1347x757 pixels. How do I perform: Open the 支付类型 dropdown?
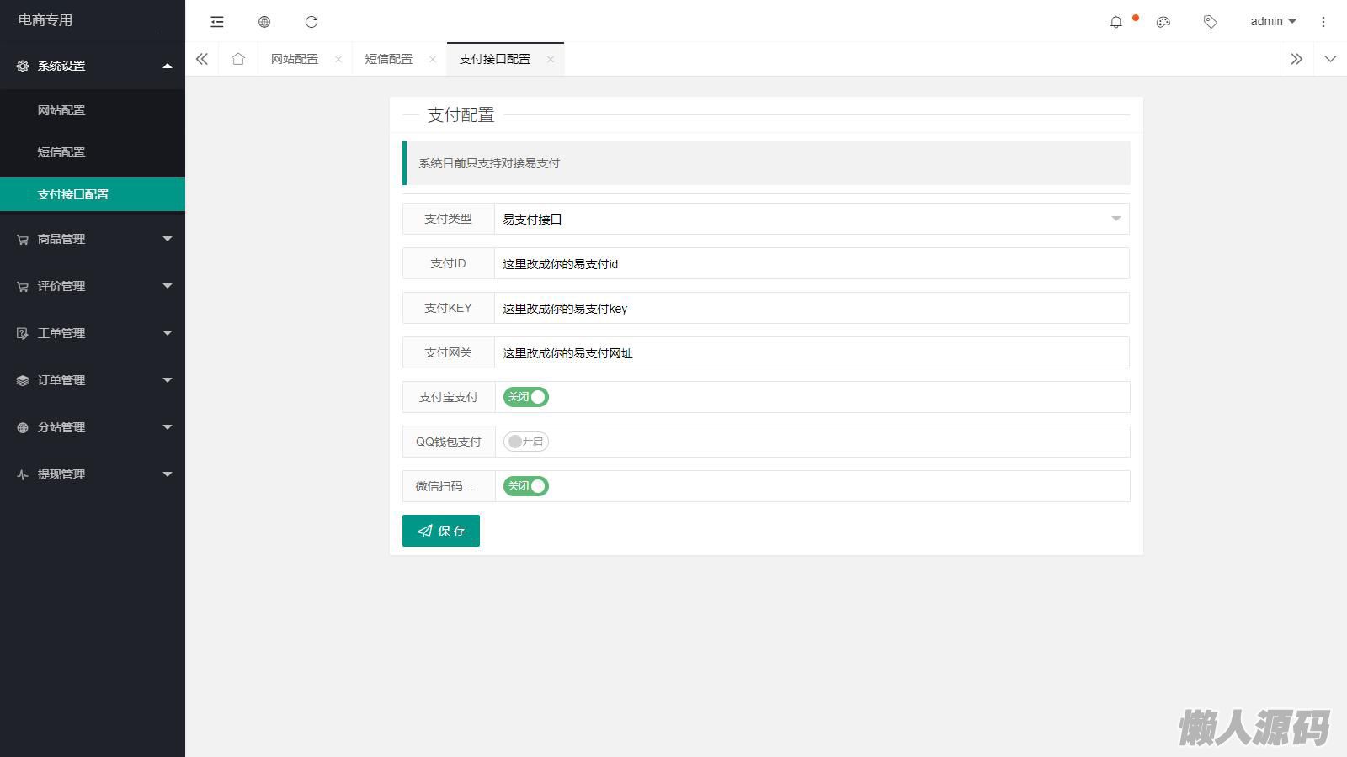[x=811, y=219]
